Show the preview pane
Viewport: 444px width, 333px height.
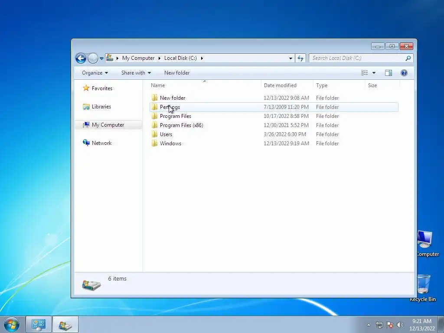point(388,73)
